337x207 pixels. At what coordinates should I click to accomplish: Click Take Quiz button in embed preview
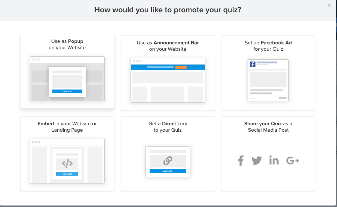tap(67, 174)
